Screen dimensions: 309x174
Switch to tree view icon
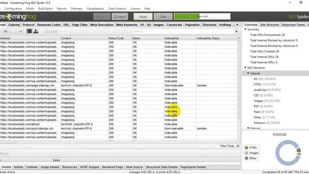point(36,31)
